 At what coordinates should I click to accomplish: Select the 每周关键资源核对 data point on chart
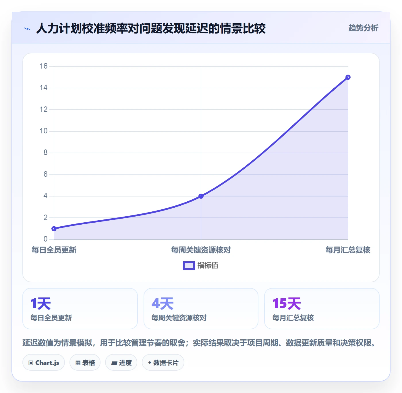(201, 196)
